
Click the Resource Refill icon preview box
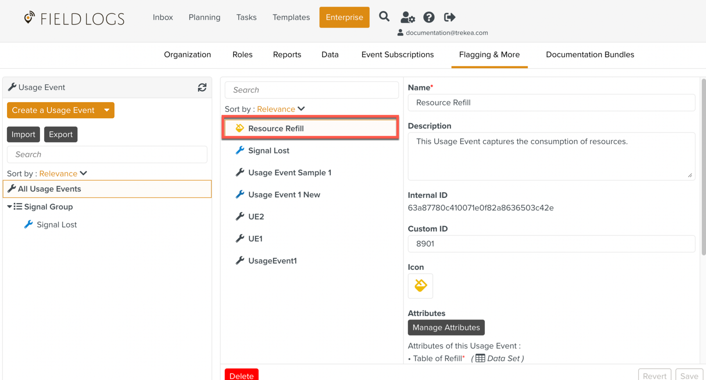[x=420, y=286]
